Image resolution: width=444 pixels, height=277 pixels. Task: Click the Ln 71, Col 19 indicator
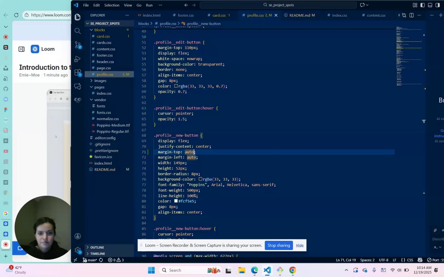pos(346,260)
